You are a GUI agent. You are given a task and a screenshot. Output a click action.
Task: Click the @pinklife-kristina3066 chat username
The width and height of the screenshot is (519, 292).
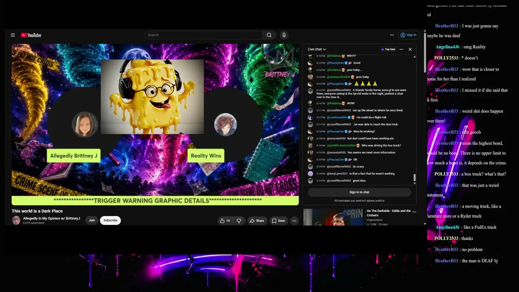click(341, 145)
